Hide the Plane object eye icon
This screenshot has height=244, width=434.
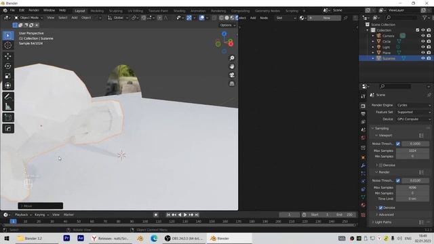click(423, 53)
